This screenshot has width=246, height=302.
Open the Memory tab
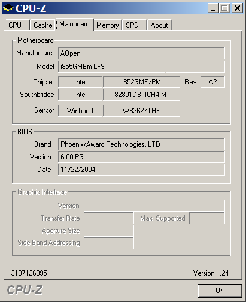[x=108, y=25]
